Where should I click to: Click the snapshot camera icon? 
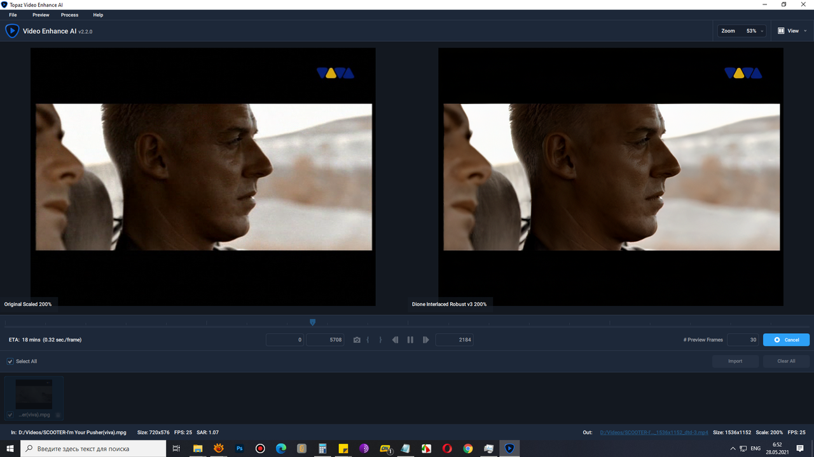[357, 340]
